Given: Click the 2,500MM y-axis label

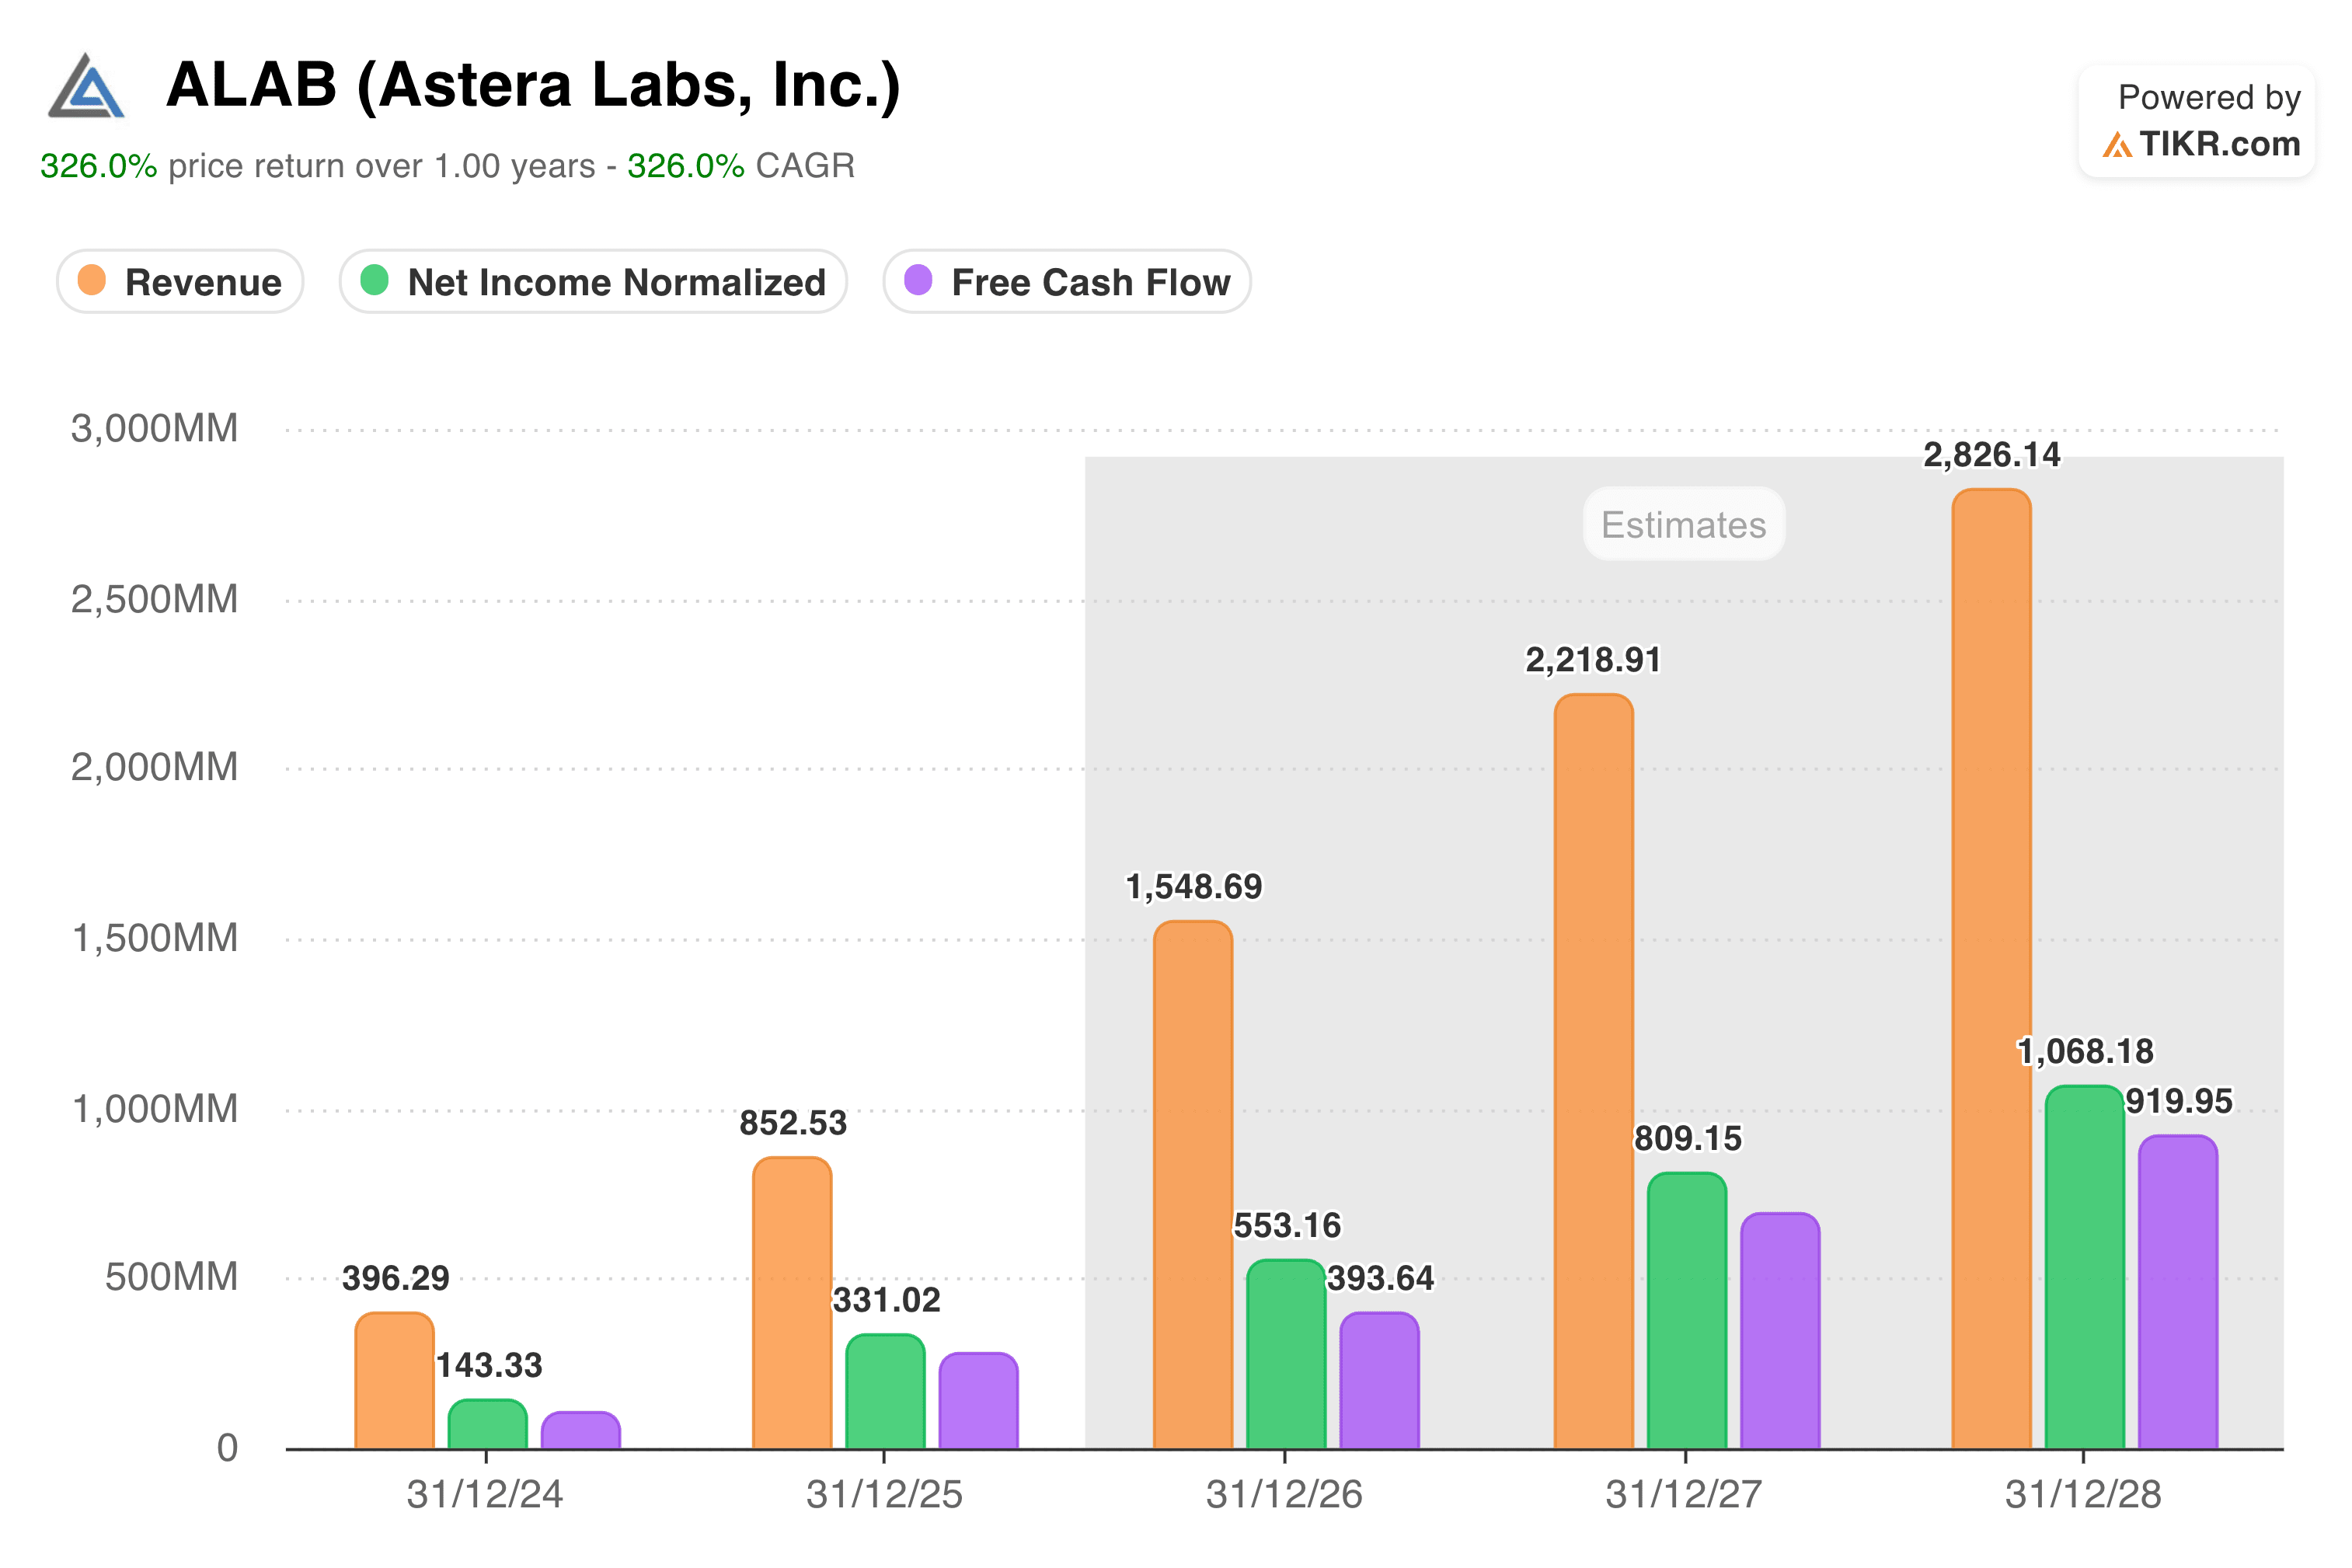Looking at the screenshot, I should [x=155, y=600].
